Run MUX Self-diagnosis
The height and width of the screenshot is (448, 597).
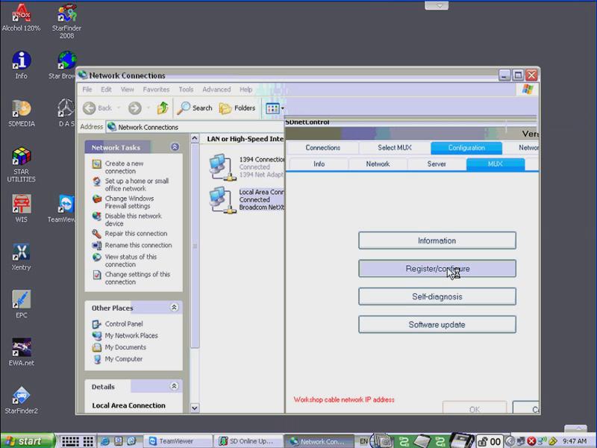(x=437, y=296)
